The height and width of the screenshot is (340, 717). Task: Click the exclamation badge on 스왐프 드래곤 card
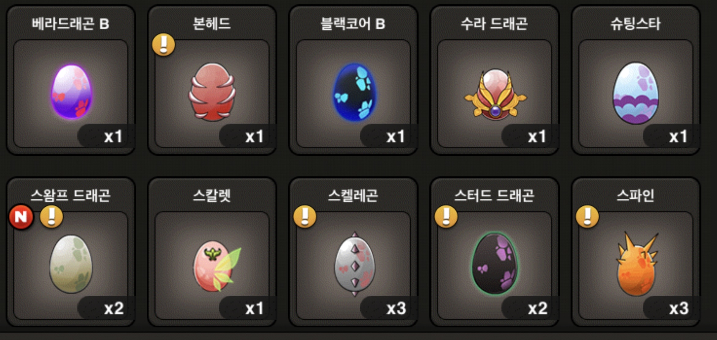point(52,217)
